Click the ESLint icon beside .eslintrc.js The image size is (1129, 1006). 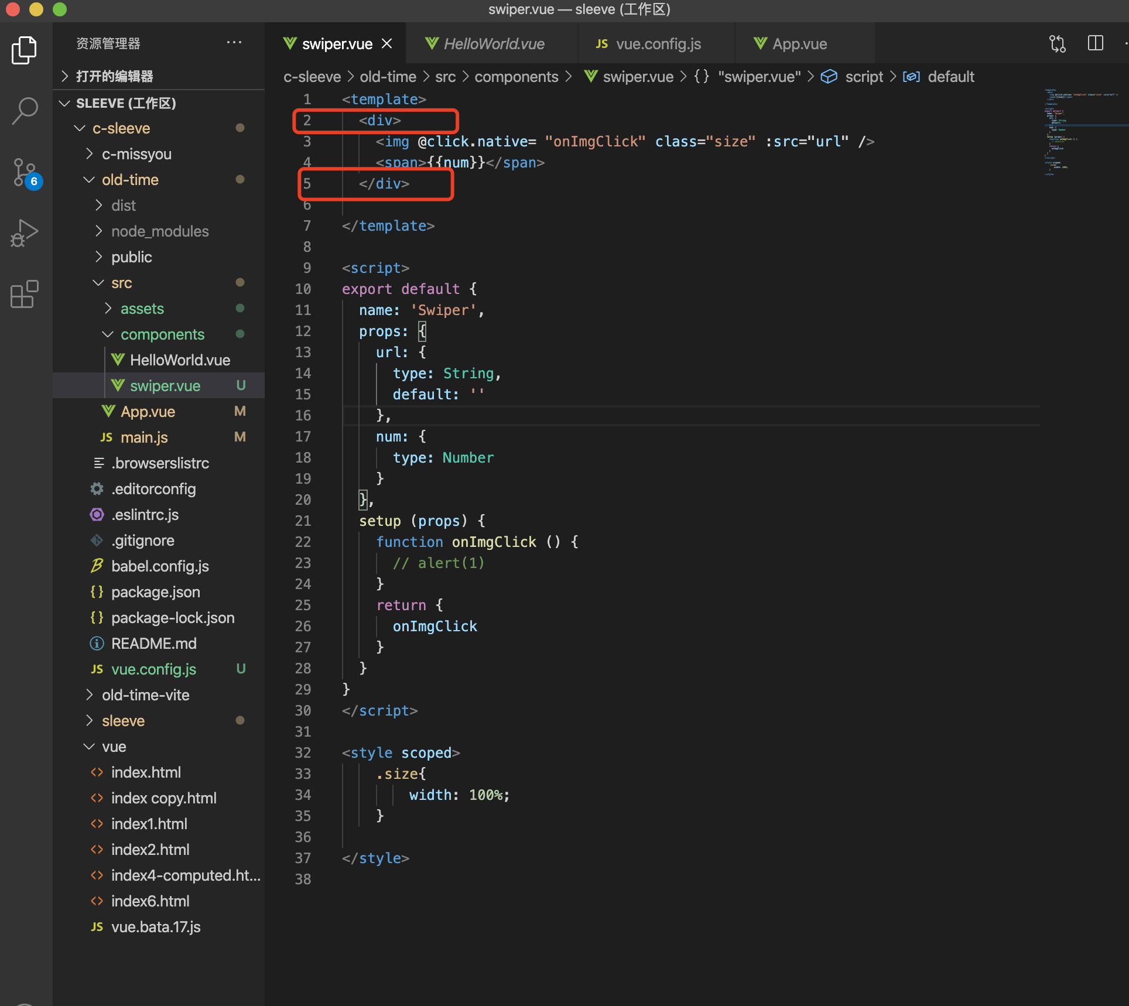pos(97,514)
